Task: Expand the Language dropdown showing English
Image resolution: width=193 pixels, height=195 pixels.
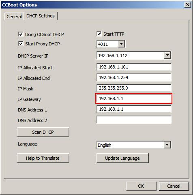Action: [x=167, y=145]
